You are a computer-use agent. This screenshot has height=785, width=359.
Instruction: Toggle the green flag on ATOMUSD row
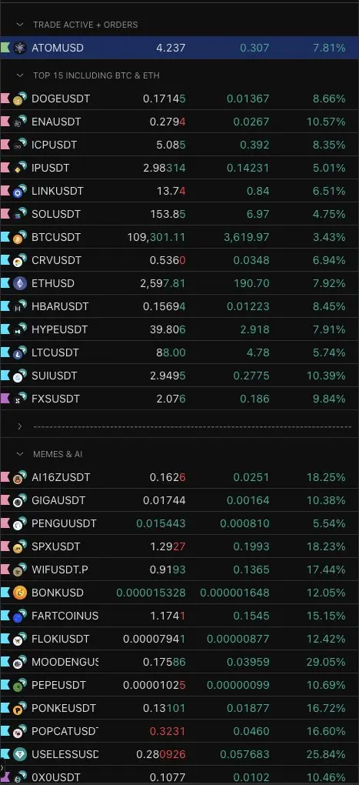(5, 48)
